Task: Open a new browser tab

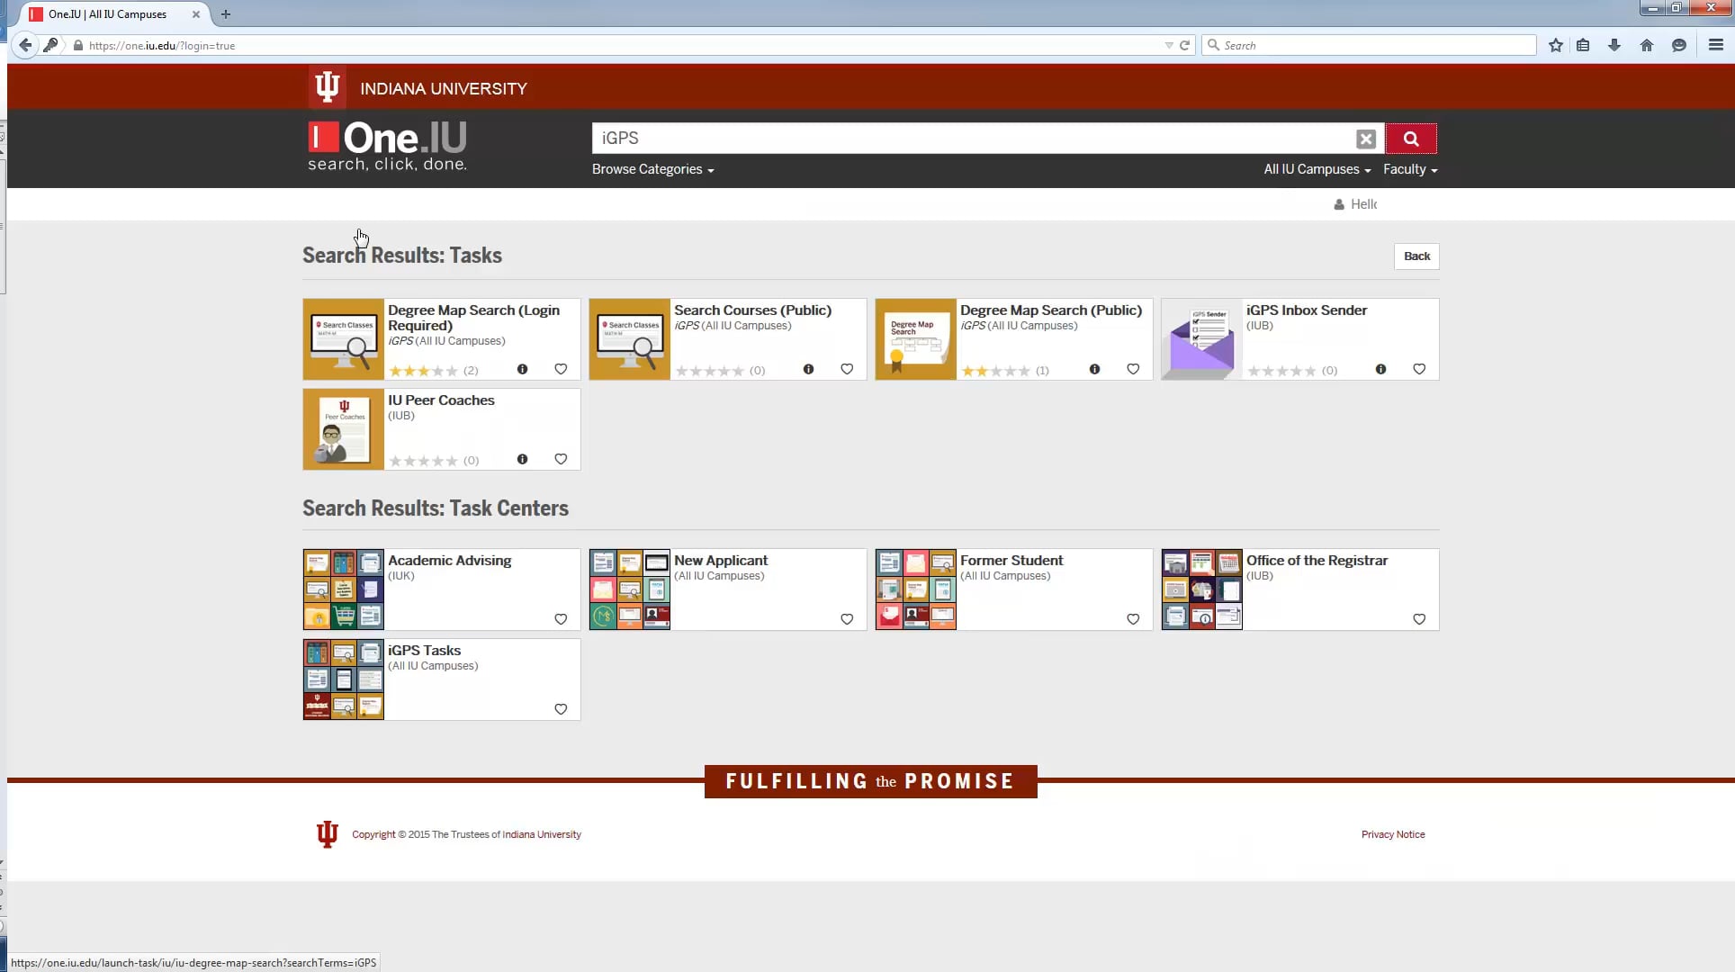Action: pos(226,14)
